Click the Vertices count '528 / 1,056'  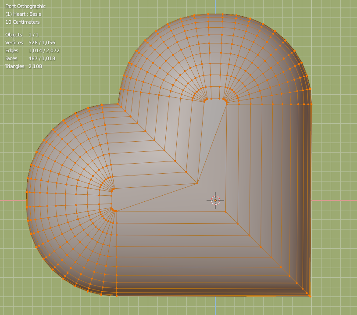click(x=42, y=43)
